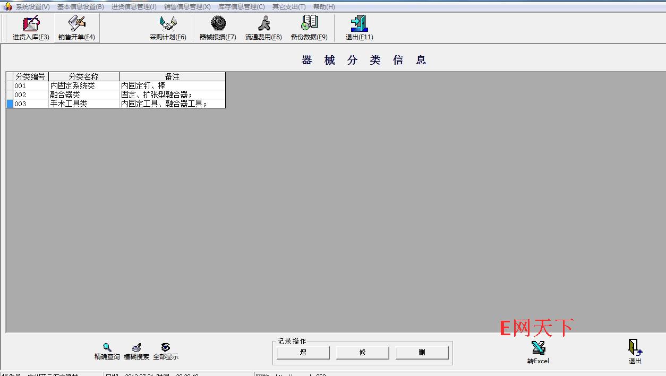Click the 增 add record button
This screenshot has width=666, height=376.
click(x=303, y=353)
